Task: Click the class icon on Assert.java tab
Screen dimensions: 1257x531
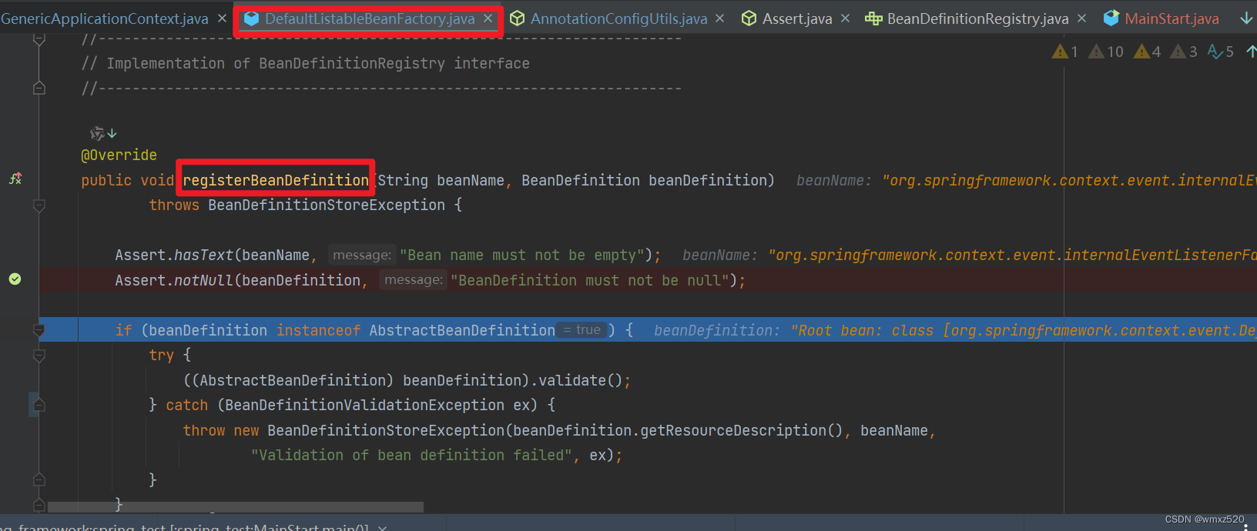Action: point(749,18)
